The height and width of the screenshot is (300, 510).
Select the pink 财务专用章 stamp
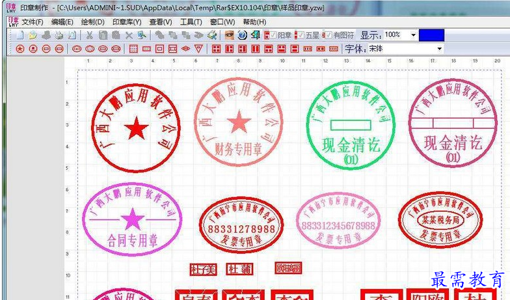click(x=239, y=122)
